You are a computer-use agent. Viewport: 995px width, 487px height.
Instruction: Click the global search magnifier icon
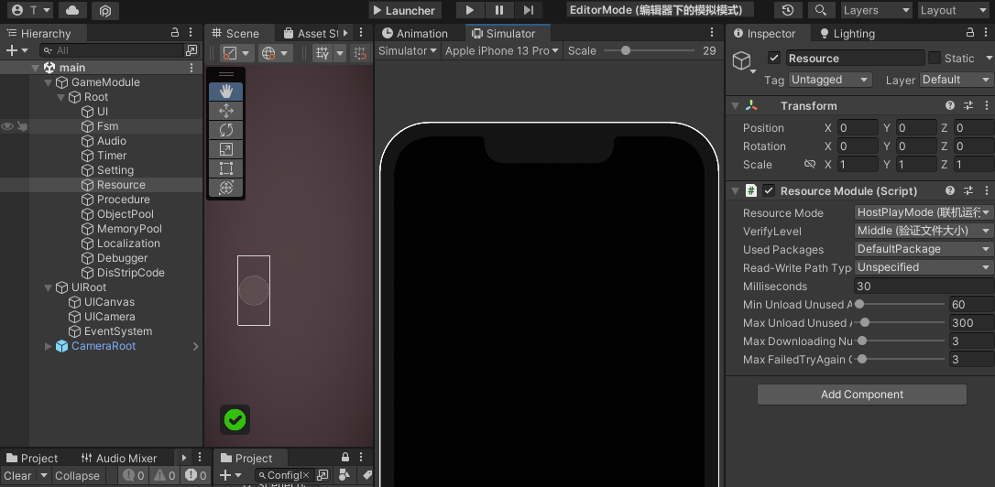point(821,10)
